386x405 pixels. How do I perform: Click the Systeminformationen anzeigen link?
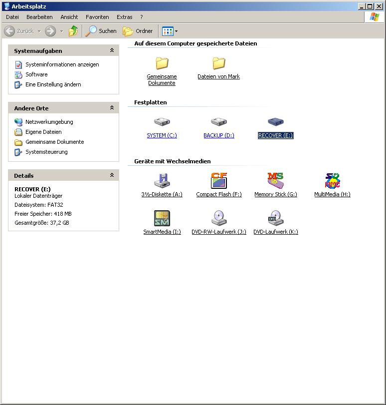tap(62, 64)
